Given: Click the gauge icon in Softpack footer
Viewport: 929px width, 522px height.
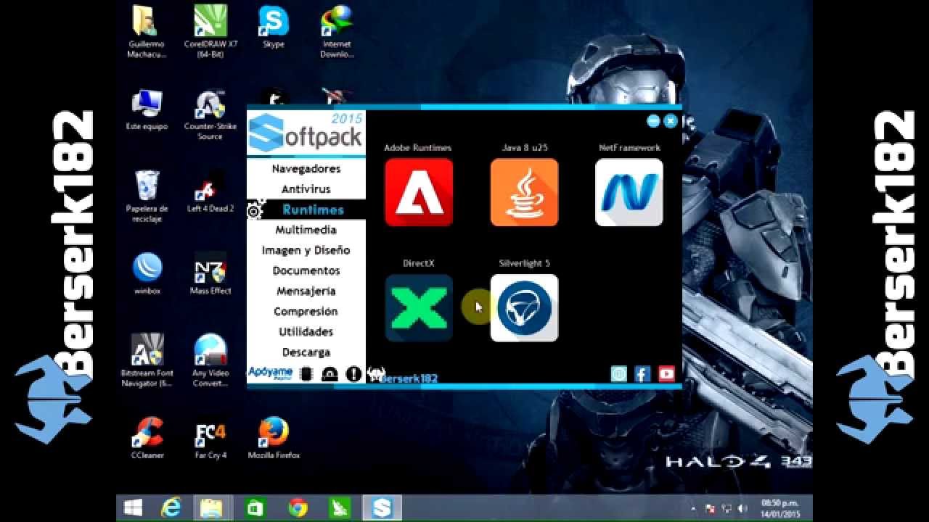Looking at the screenshot, I should point(330,374).
